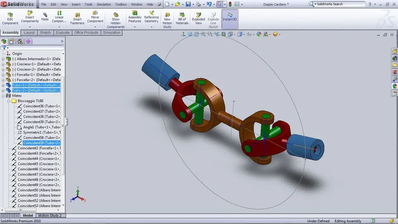Open the ConfigurationManager tab icon
398x224 pixels.
click(20, 41)
